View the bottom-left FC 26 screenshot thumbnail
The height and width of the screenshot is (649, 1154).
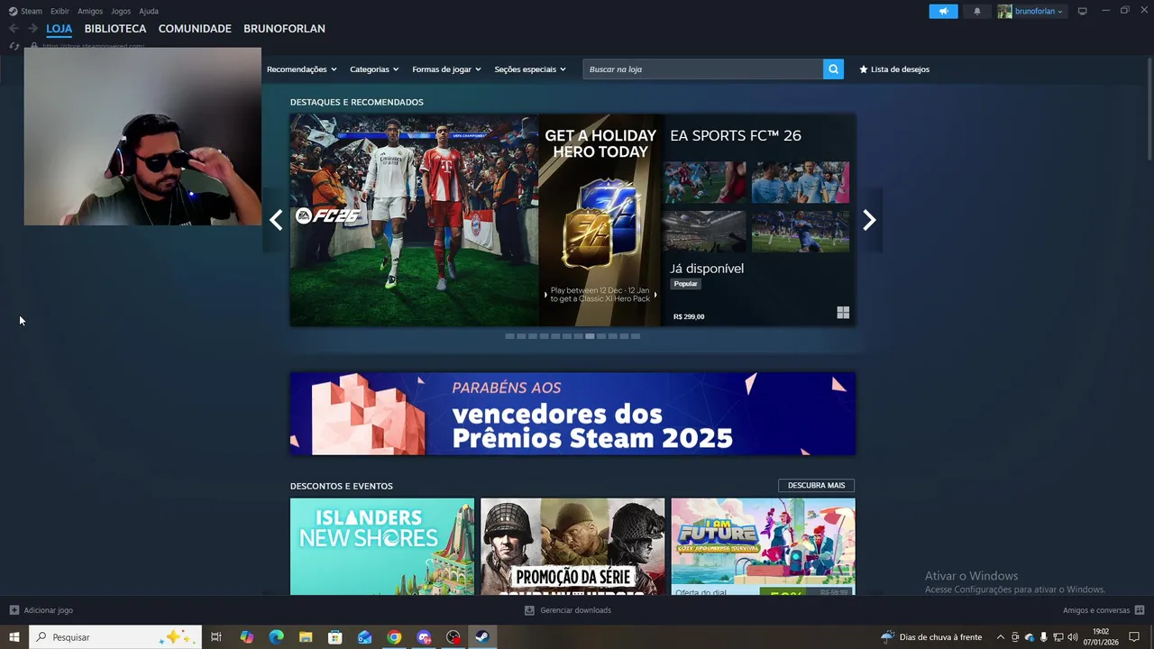pyautogui.click(x=704, y=232)
